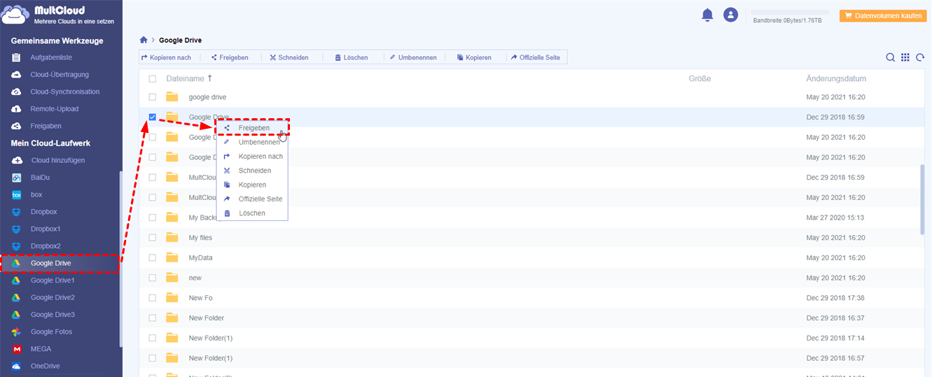This screenshot has height=377, width=932.
Task: Open the 'New Fo' folder
Action: coord(200,298)
